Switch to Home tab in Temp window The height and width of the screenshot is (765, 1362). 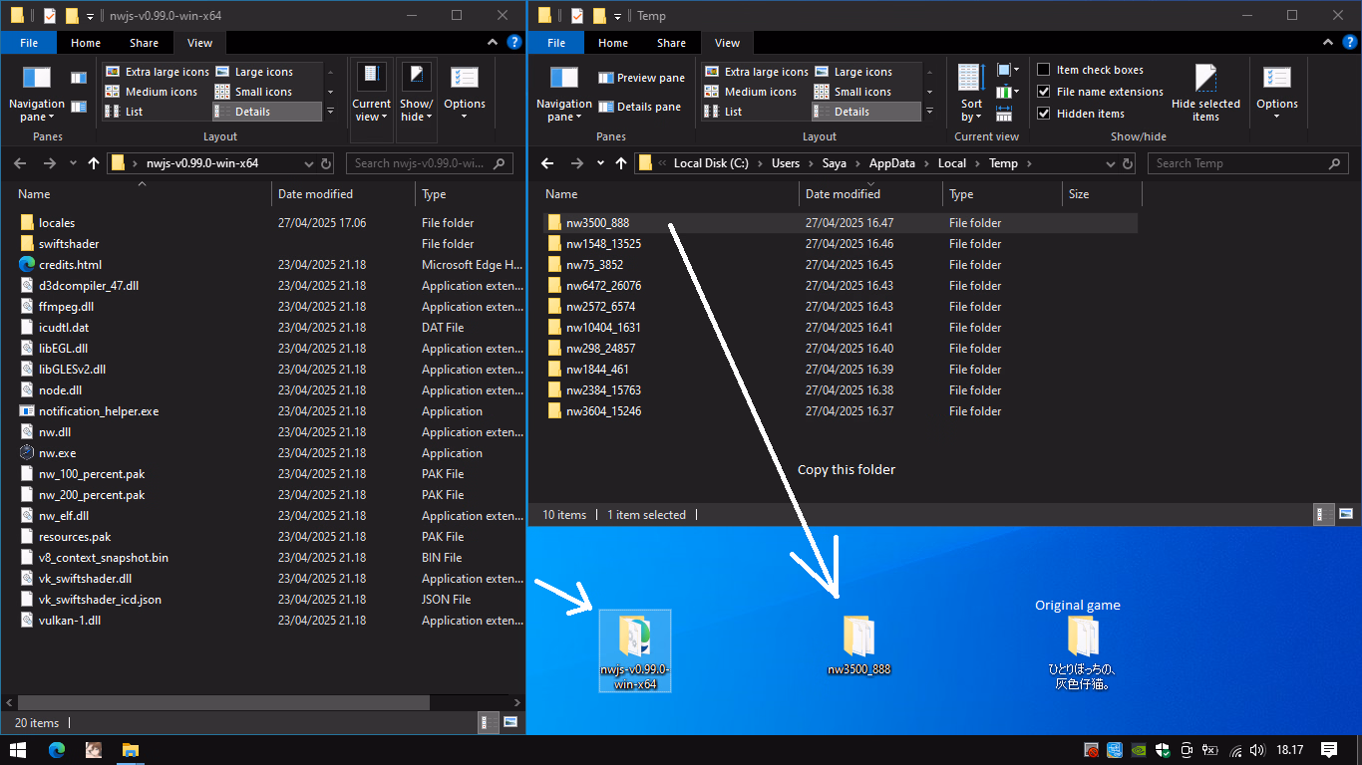613,43
